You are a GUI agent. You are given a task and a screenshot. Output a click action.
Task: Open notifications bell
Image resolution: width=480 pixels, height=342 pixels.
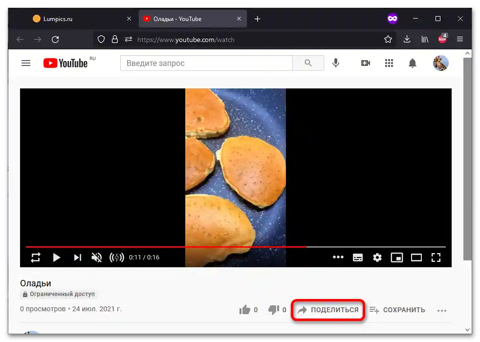(413, 63)
